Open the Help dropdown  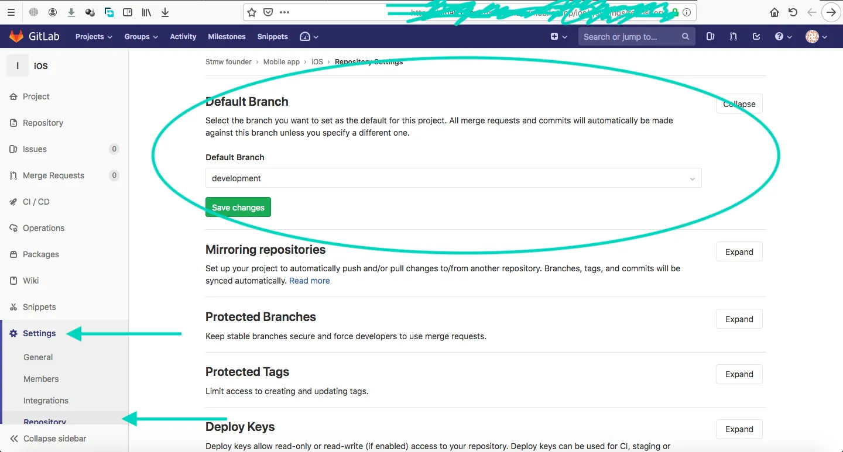point(782,36)
